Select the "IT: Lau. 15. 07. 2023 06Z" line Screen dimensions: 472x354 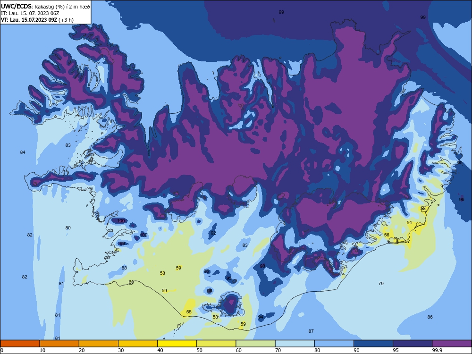29,13
